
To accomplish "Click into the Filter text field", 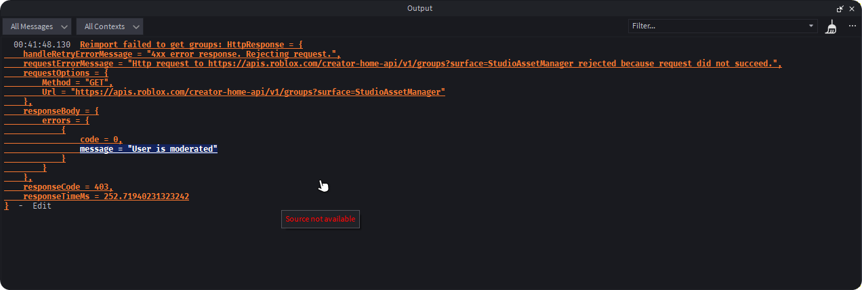I will pos(717,26).
